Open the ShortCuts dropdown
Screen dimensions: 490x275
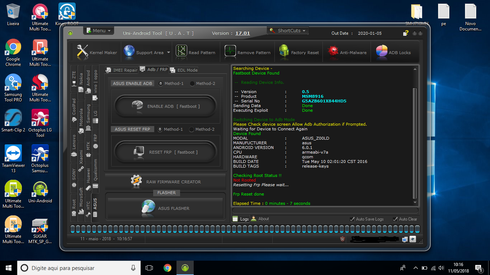point(288,30)
